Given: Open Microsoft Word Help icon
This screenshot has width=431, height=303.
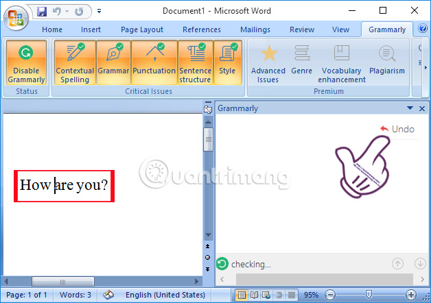Looking at the screenshot, I should (x=423, y=28).
